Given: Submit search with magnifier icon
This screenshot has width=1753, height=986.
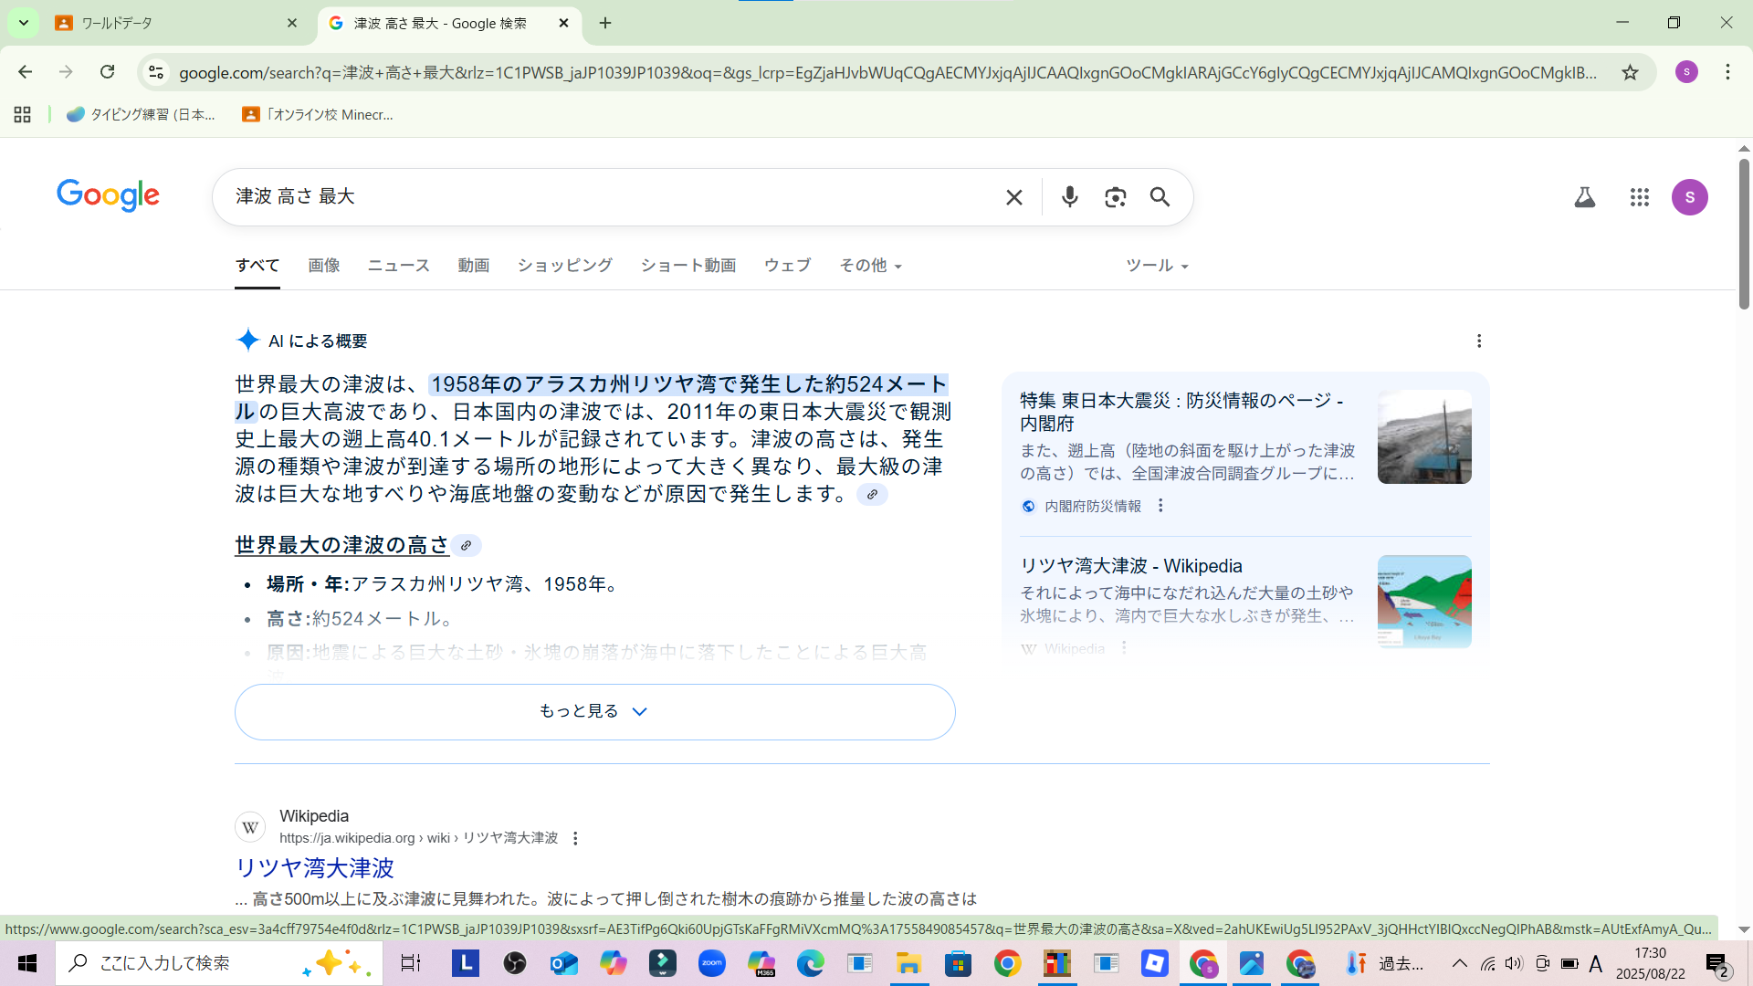Looking at the screenshot, I should [1160, 197].
